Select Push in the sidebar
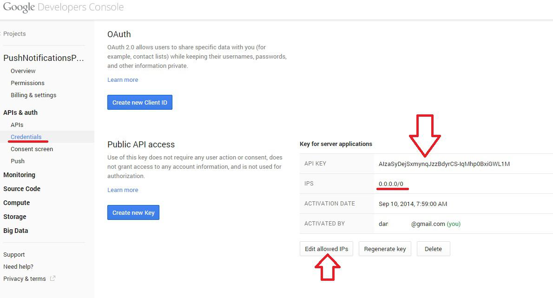Viewport: 553px width, 298px height. 18,161
